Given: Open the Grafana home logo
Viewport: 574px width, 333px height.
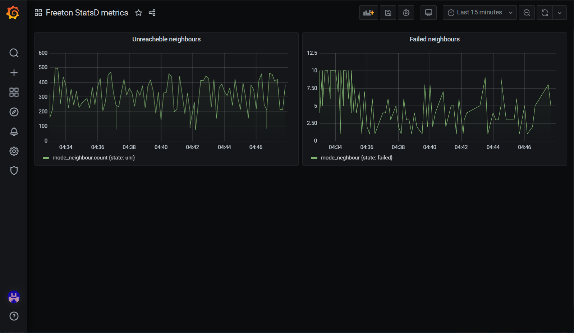Looking at the screenshot, I should coord(13,13).
